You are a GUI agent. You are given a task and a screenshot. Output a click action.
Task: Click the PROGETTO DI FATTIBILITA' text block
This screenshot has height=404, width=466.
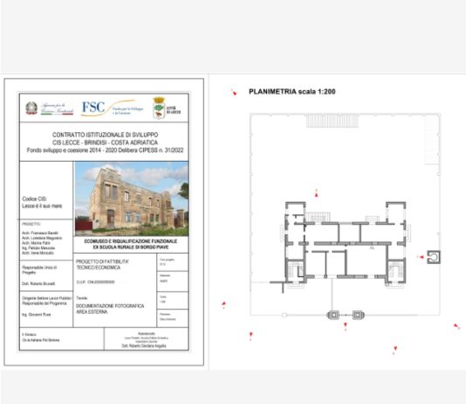(102, 264)
